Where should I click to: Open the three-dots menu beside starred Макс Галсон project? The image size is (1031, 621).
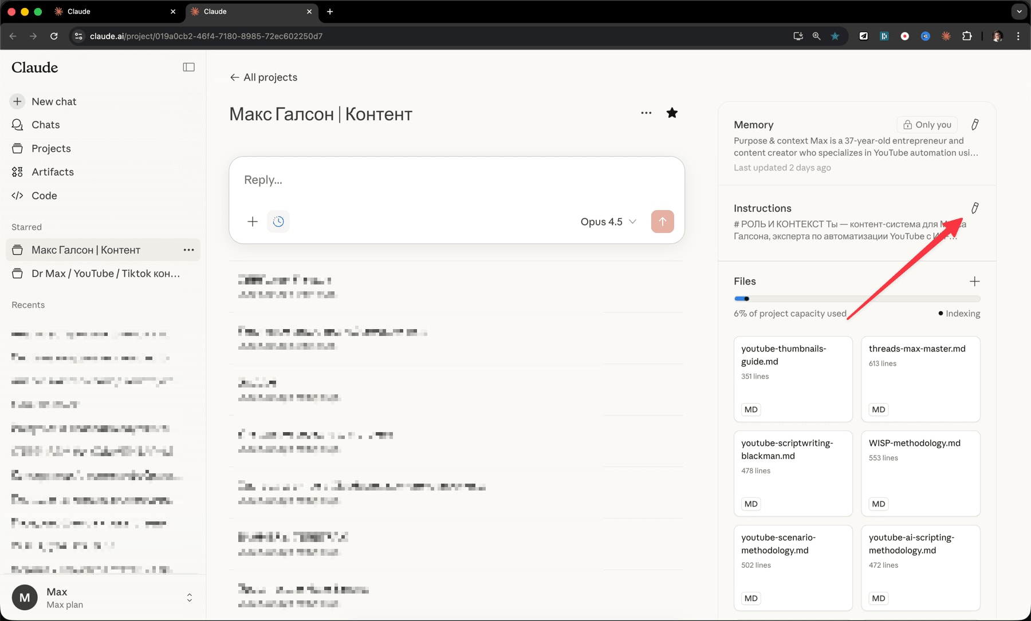point(188,250)
